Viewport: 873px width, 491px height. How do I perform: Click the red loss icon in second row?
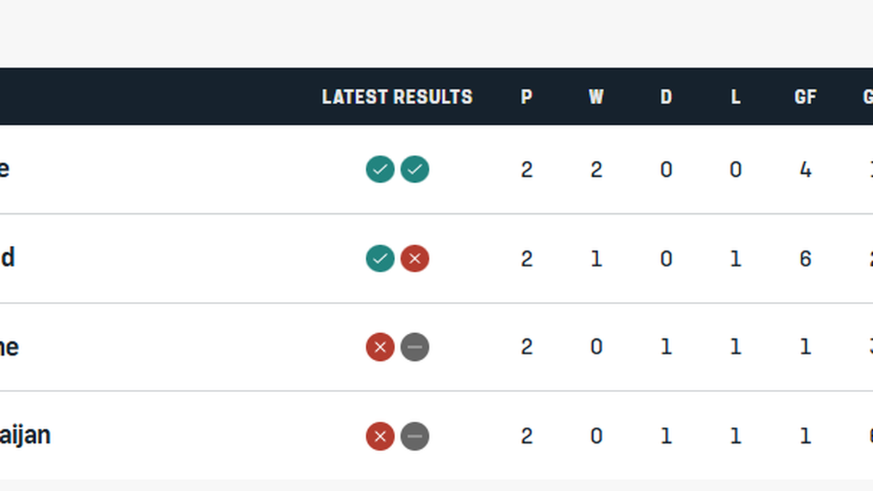coord(415,259)
